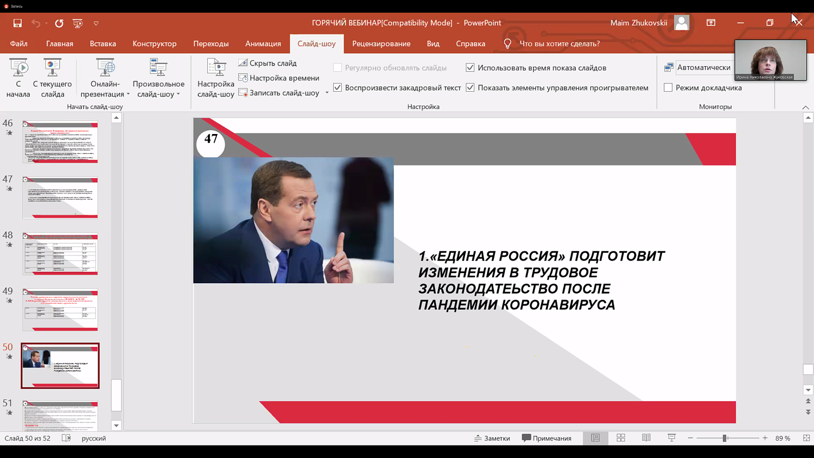Start slideshow from beginning quick access icon

pyautogui.click(x=78, y=23)
